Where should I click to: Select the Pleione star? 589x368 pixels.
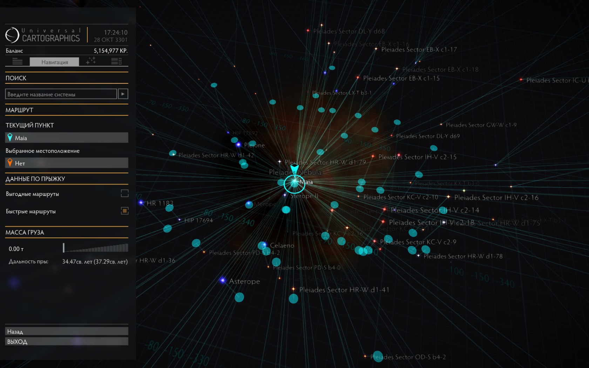point(238,144)
